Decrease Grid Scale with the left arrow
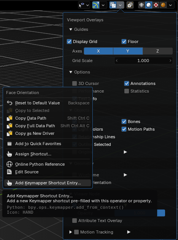Viewport: 178px width, 240px height. tap(117, 61)
